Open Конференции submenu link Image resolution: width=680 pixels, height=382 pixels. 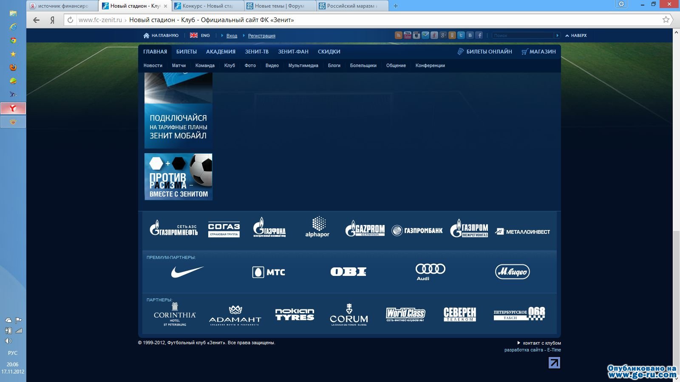pyautogui.click(x=430, y=66)
